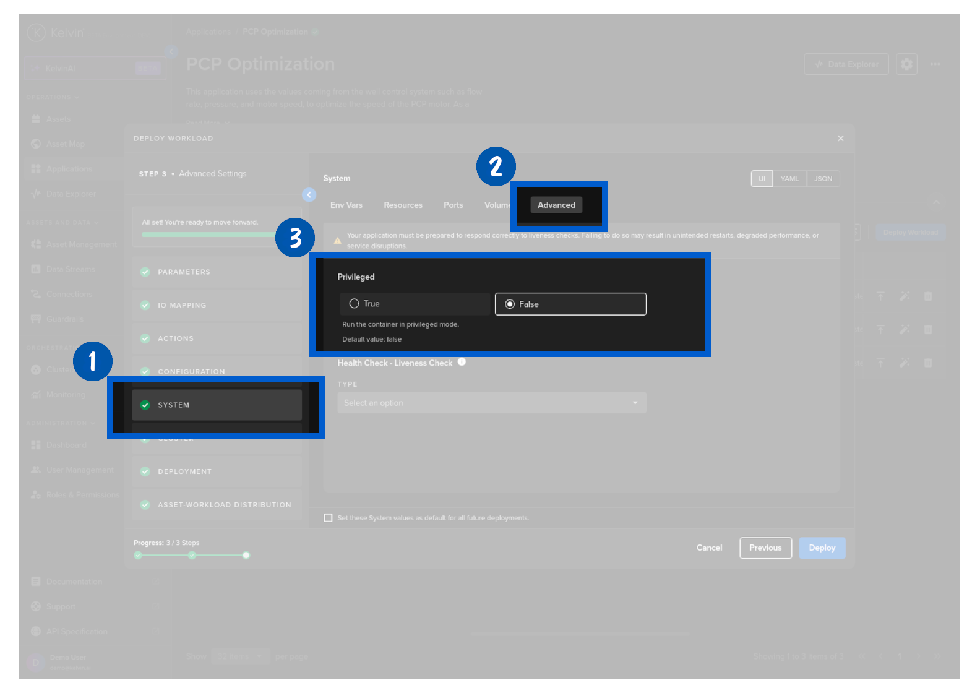Check the set System values as default box
Screen dimensions: 980x693
point(328,518)
